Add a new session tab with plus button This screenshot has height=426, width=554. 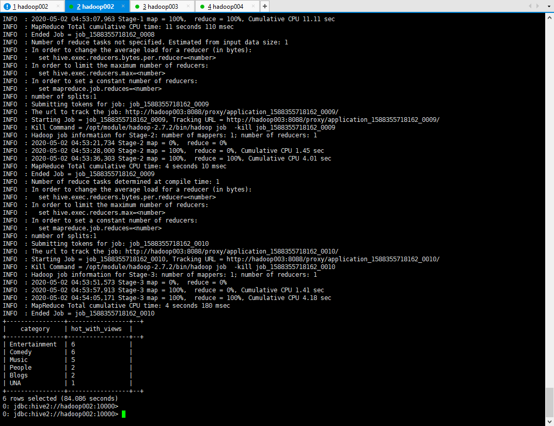[x=265, y=6]
